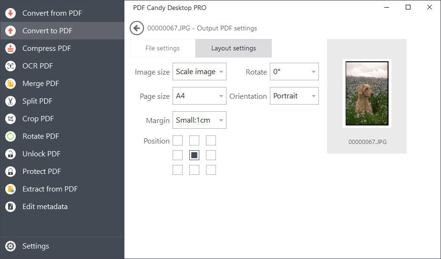This screenshot has width=441, height=259.
Task: Open the Margin Small:1cm dropdown
Action: [199, 120]
